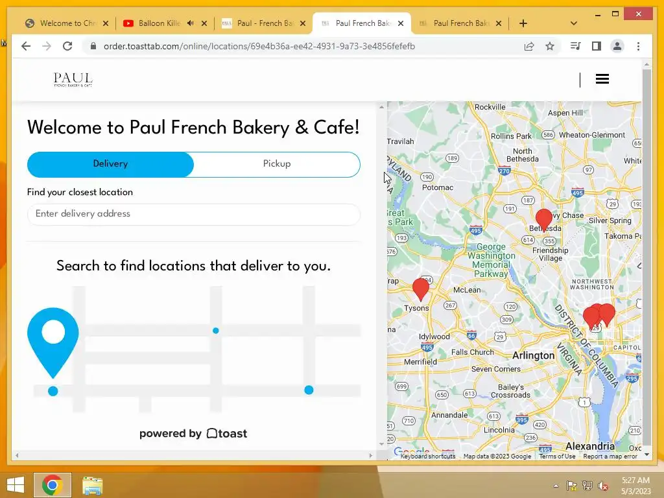
Task: Click the Silver Spring map label
Action: click(x=610, y=220)
